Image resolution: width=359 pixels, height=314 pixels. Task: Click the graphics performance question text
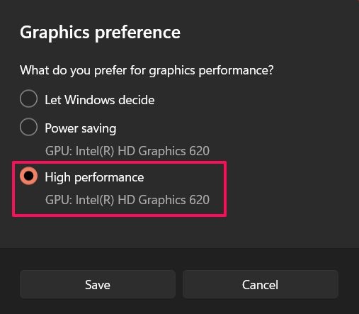(147, 70)
